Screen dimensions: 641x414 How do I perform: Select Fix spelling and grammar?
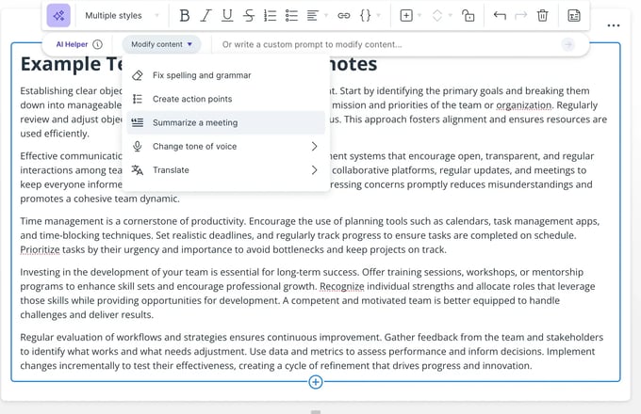225,75
